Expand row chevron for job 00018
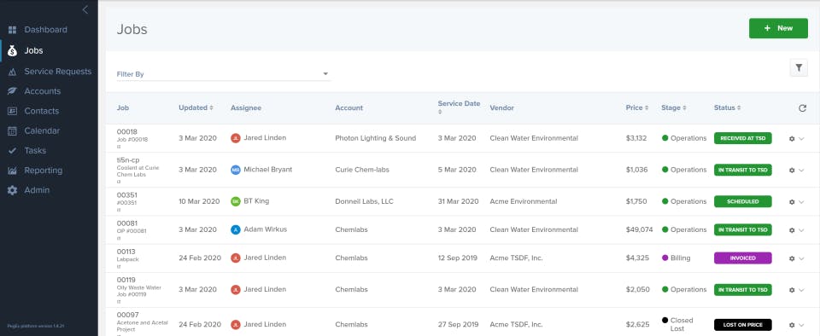The height and width of the screenshot is (336, 820). 801,138
